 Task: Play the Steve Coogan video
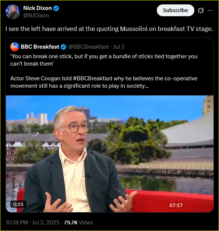pyautogui.click(x=110, y=154)
